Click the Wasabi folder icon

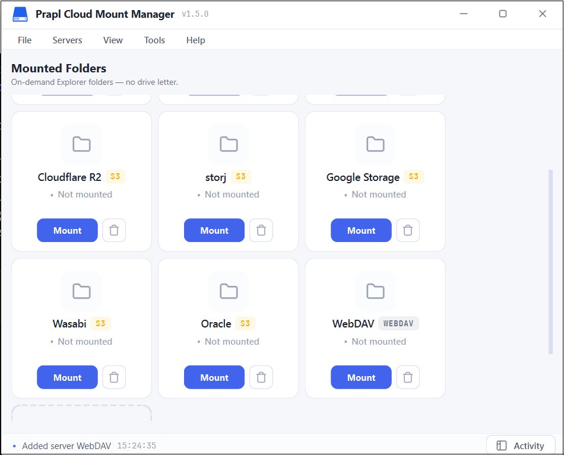[82, 291]
